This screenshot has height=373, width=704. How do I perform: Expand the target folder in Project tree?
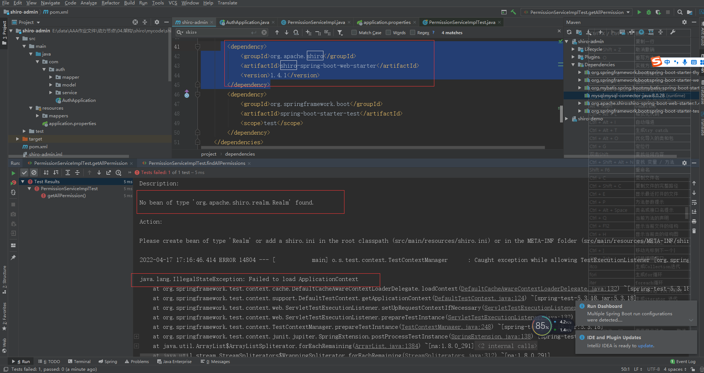click(17, 139)
